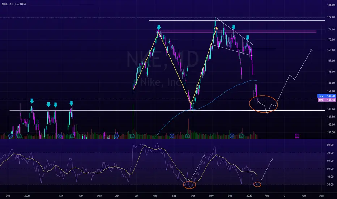This screenshot has height=199, width=337.
Task: Click the 40.00 RSI axis label
Action: (x=330, y=177)
